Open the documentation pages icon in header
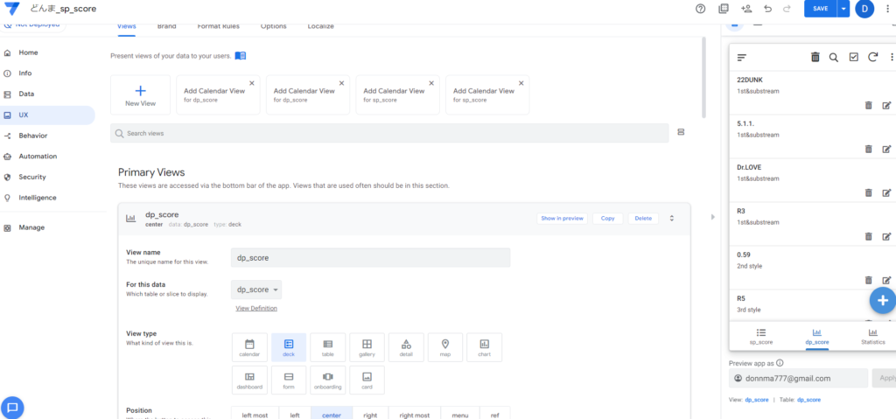This screenshot has width=896, height=419. point(724,9)
